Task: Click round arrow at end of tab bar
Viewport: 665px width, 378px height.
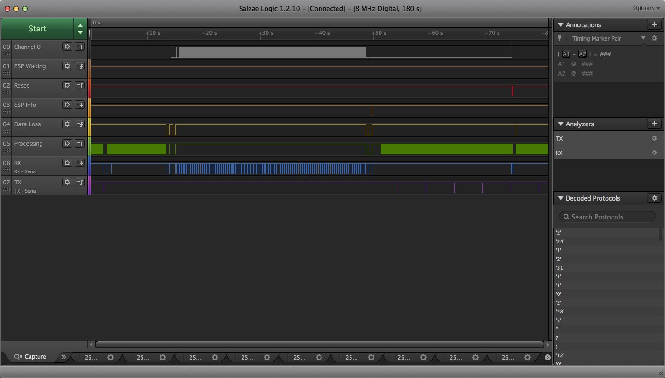Action: (x=547, y=357)
